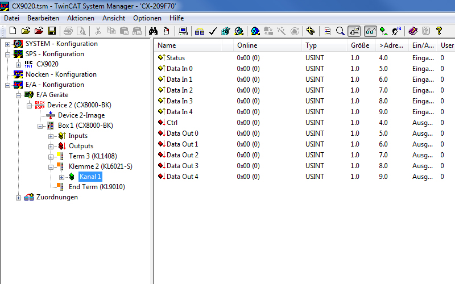Click the blue config mode gear icon
This screenshot has height=284, width=455.
click(x=255, y=31)
